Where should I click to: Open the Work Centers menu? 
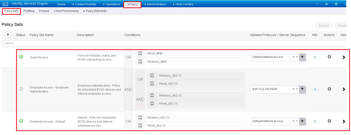183,4
